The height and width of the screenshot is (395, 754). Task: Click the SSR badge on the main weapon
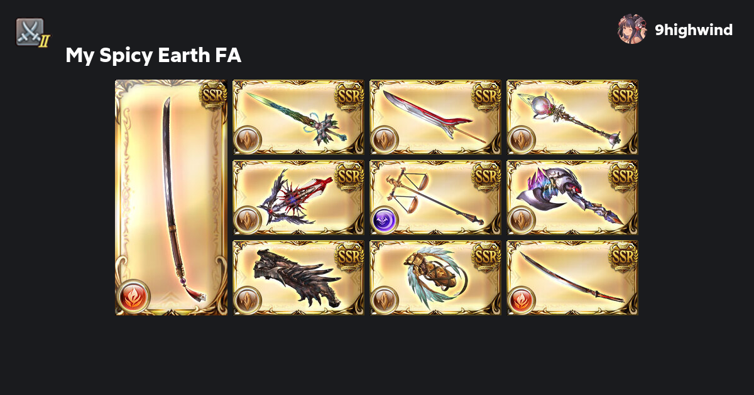(x=213, y=95)
